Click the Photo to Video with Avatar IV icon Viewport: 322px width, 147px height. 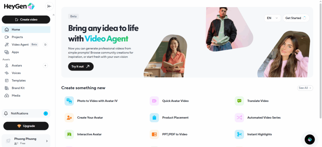pyautogui.click(x=69, y=101)
